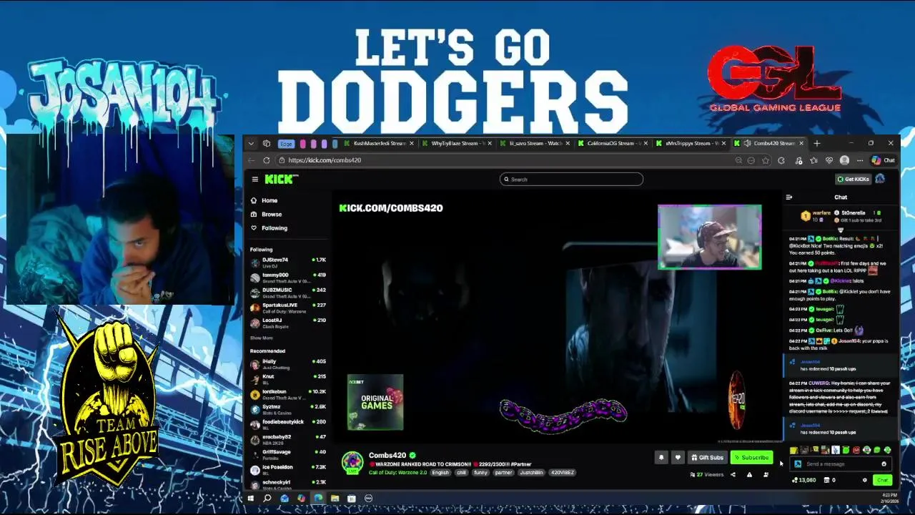Open the Kick hamburger sidebar menu

254,180
